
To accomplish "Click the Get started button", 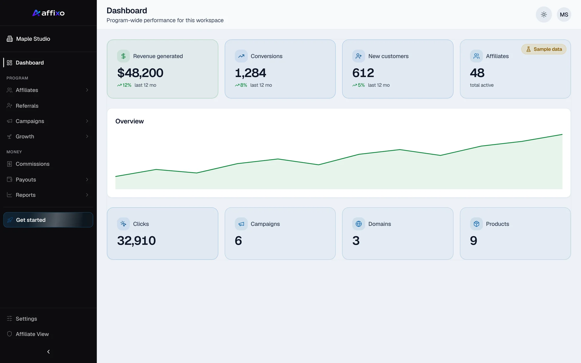I will pyautogui.click(x=48, y=220).
